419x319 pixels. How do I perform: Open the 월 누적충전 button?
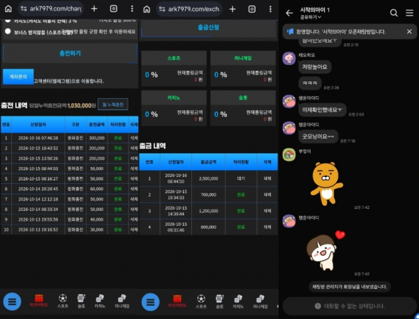112,104
